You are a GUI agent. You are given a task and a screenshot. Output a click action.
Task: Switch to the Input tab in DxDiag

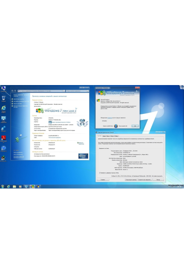point(117,136)
